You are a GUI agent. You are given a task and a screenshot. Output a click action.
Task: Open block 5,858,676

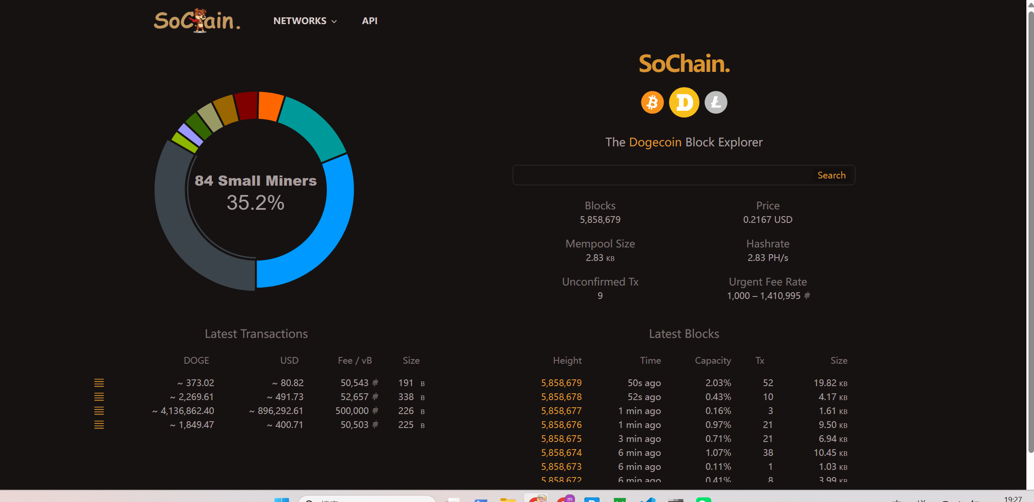click(x=561, y=425)
